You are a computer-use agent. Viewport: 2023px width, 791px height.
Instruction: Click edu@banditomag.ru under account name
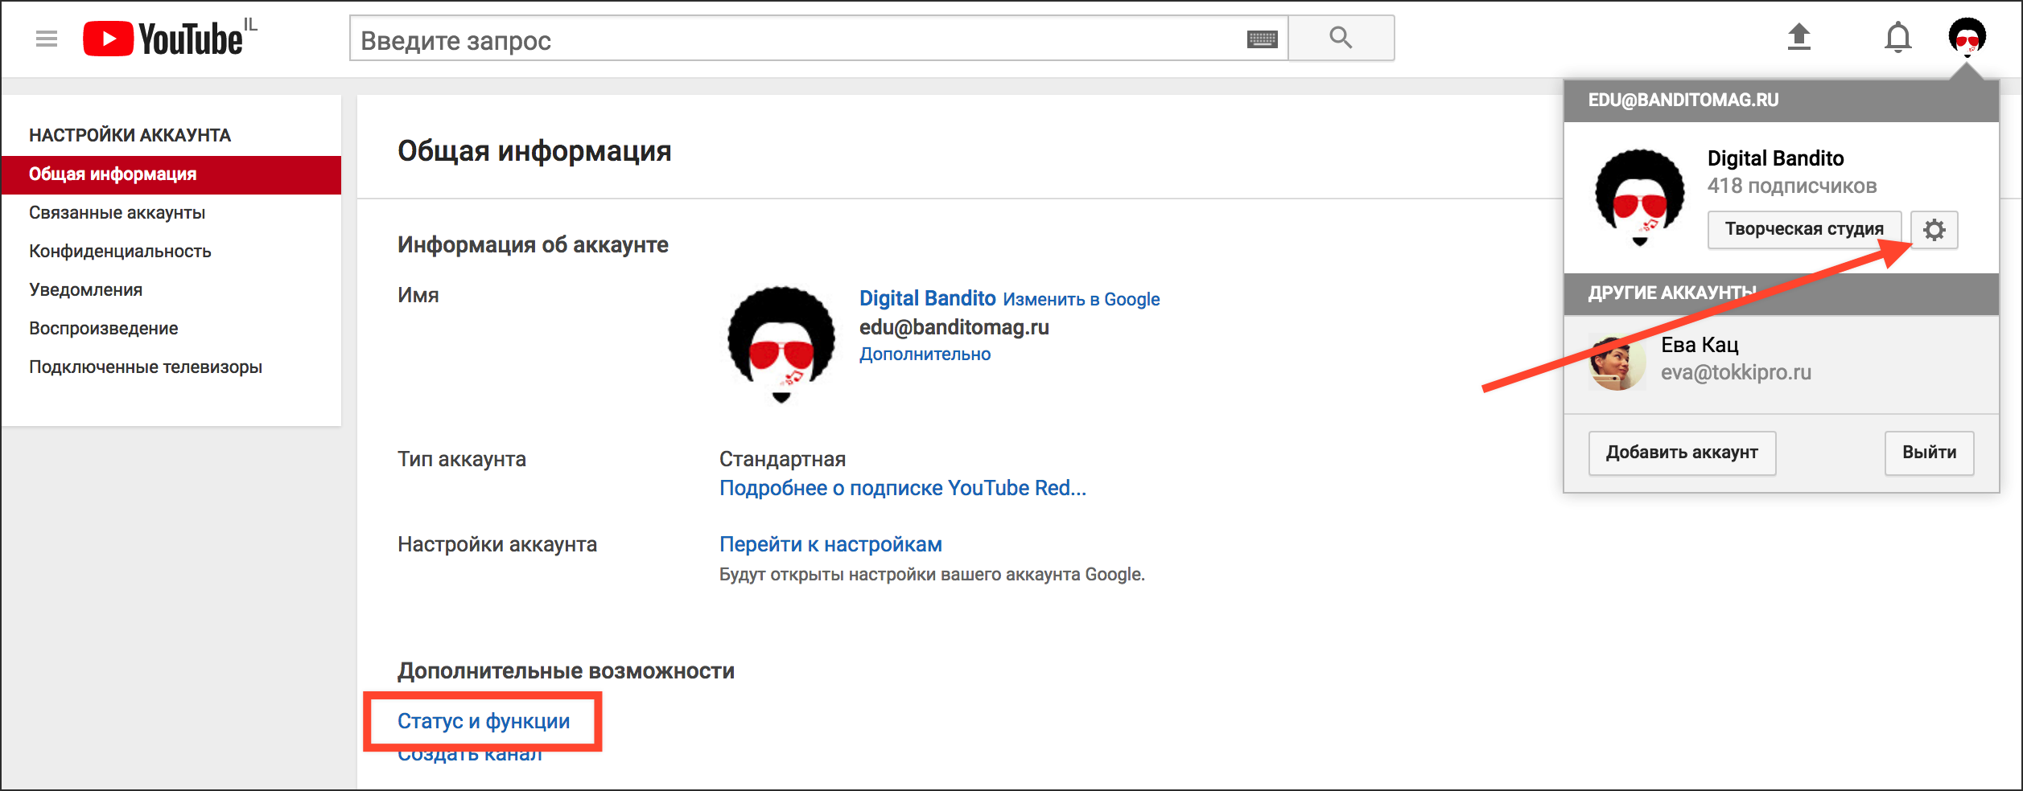pyautogui.click(x=954, y=327)
